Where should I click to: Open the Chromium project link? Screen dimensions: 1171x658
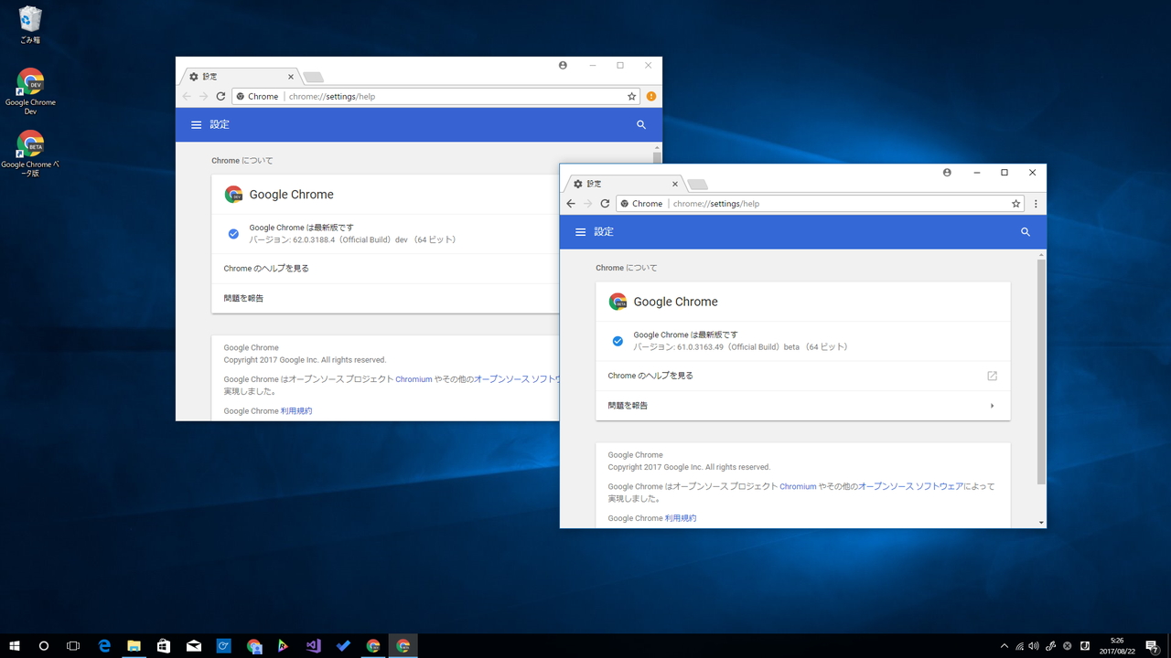click(798, 486)
